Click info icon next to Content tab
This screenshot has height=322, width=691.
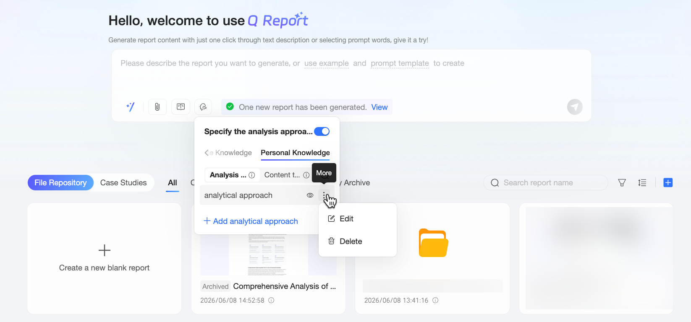coord(306,175)
